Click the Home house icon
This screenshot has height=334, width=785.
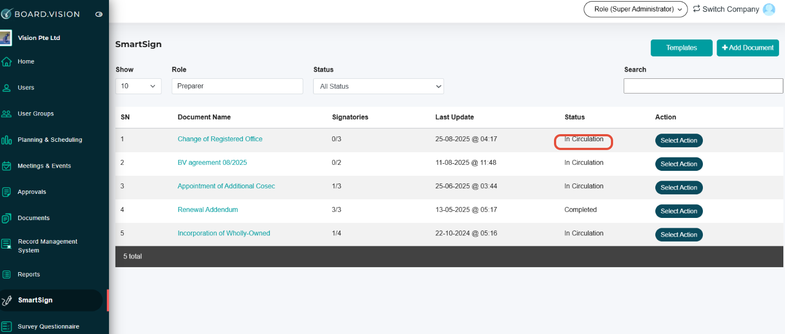[7, 62]
